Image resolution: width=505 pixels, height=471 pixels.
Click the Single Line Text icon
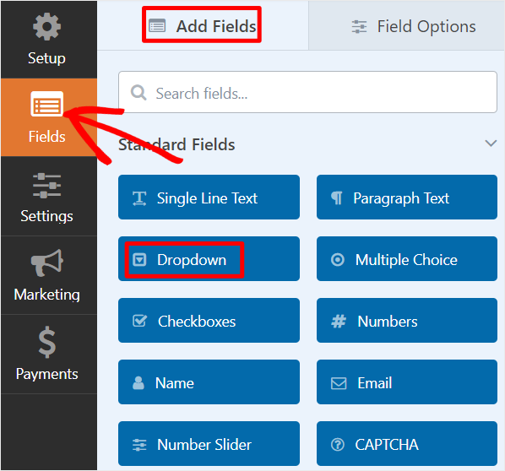click(139, 198)
